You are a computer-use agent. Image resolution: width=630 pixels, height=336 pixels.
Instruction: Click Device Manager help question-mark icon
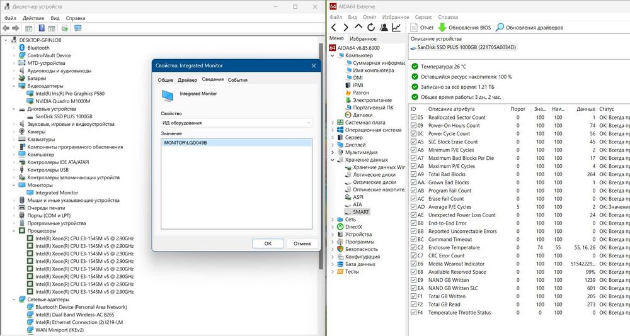coord(42,28)
